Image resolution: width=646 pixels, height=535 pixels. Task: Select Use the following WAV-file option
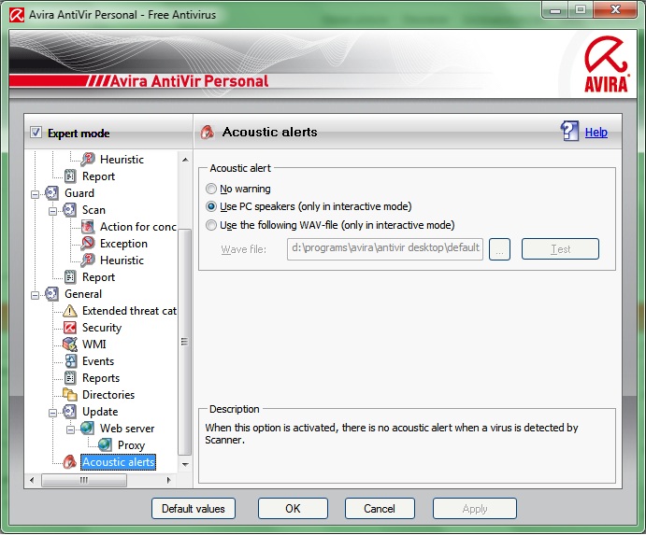click(211, 225)
